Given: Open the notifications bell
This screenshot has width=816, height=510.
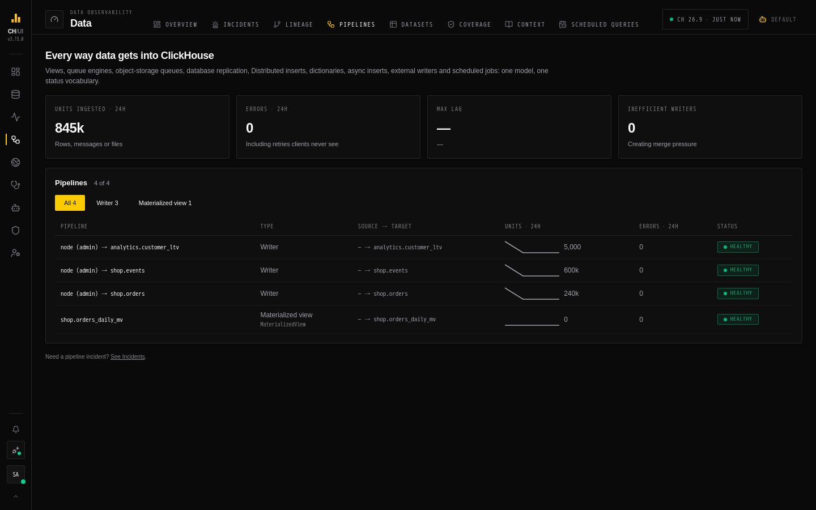Looking at the screenshot, I should click(x=15, y=430).
